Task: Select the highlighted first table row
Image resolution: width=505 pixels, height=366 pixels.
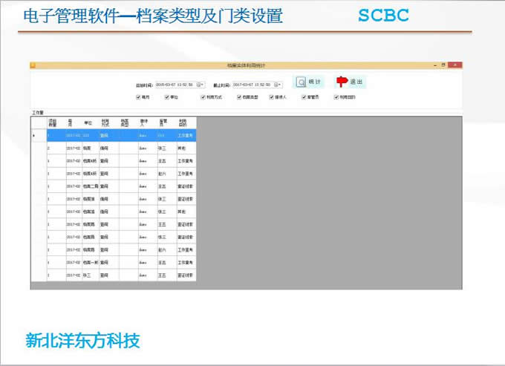Action: 111,136
